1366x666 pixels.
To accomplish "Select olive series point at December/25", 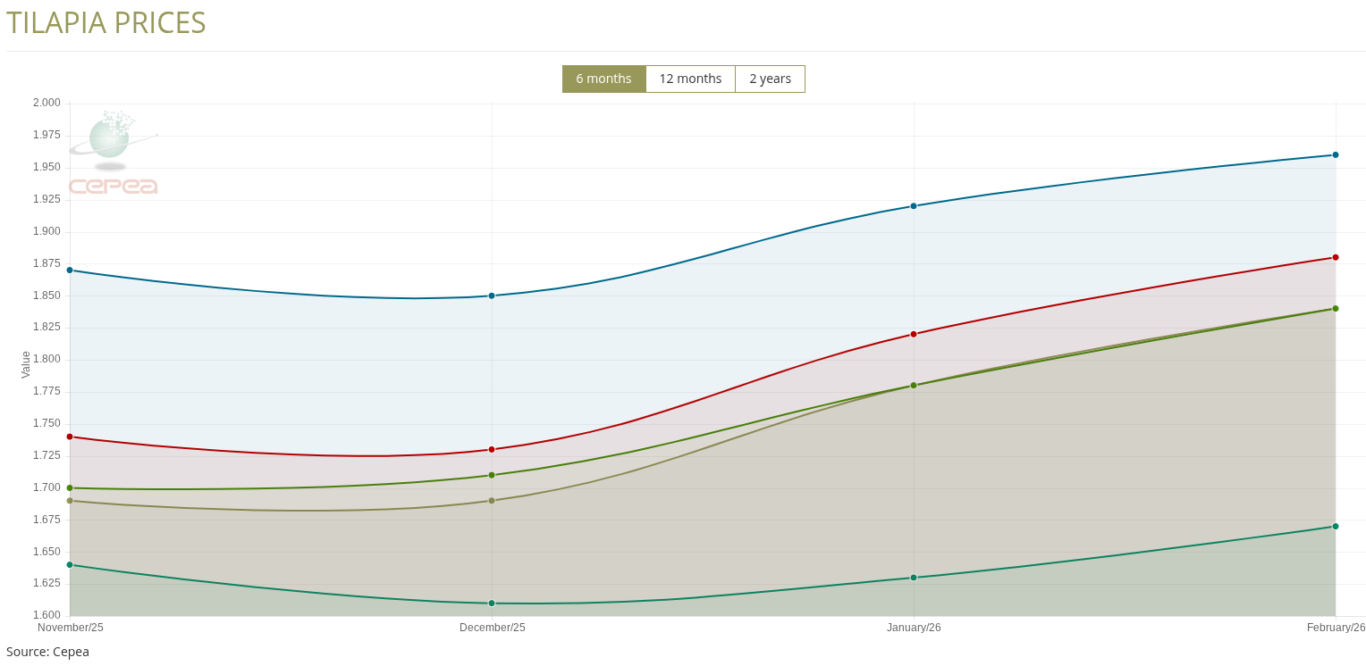I will coord(492,501).
